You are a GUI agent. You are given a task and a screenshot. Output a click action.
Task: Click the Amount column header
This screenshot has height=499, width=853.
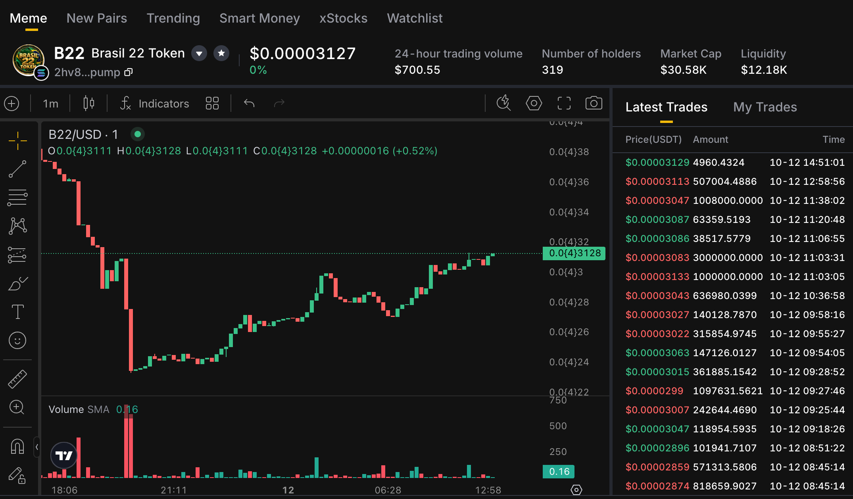pyautogui.click(x=711, y=140)
